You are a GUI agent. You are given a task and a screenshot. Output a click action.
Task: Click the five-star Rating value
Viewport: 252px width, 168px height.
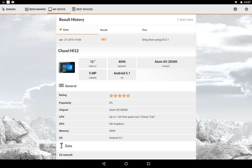coord(120,95)
